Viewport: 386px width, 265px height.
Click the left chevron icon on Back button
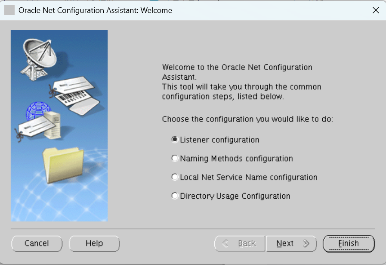tap(225, 243)
